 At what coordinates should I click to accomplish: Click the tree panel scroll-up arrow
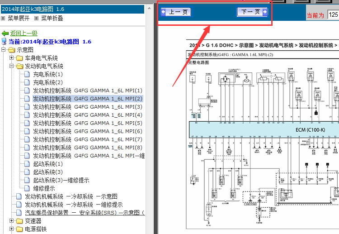150,8
